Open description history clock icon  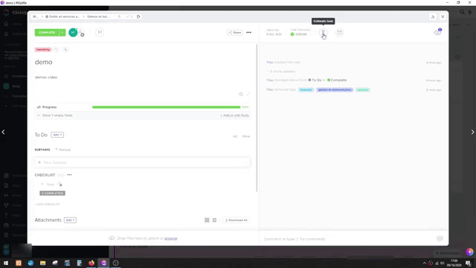[x=241, y=95]
